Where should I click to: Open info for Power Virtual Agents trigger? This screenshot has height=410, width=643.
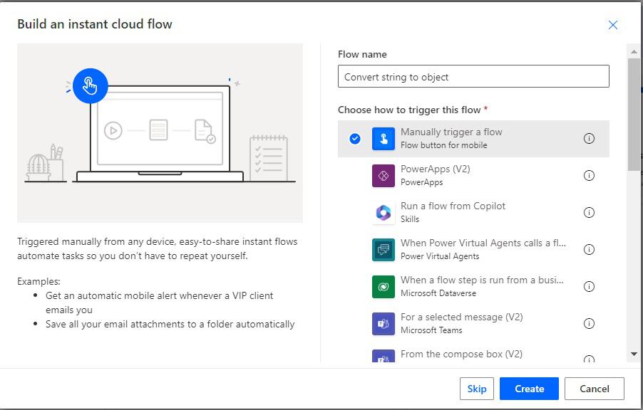pyautogui.click(x=589, y=249)
